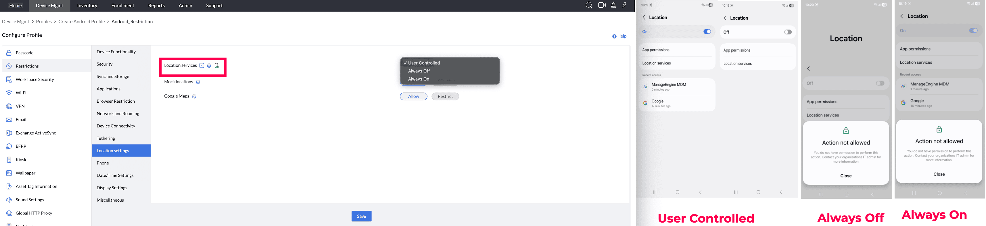Open the Inventory menu
The width and height of the screenshot is (986, 226).
click(x=87, y=6)
